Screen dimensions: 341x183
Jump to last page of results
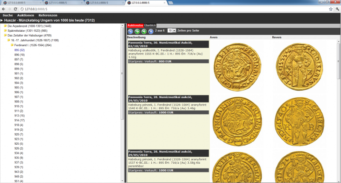click(151, 32)
